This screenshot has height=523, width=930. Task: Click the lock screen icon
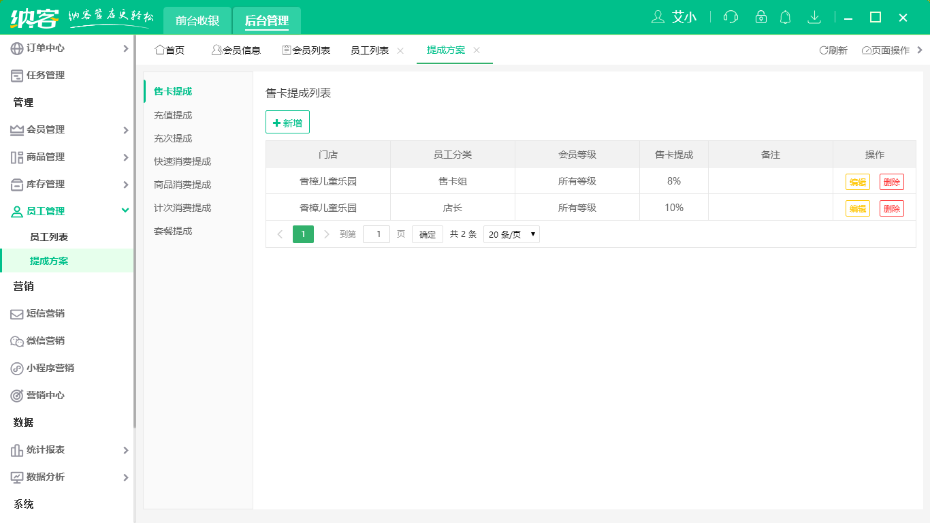point(761,17)
